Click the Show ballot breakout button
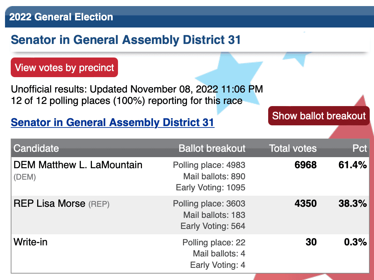Viewport: 374px width, 280px height. click(319, 116)
